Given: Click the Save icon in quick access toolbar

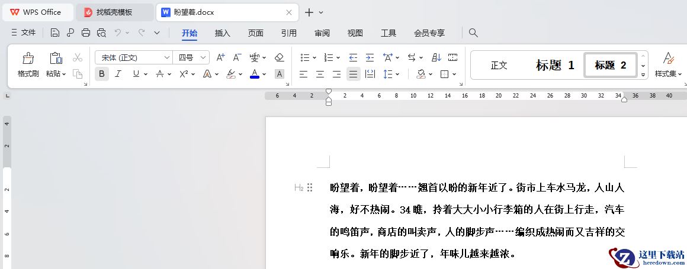Looking at the screenshot, I should (54, 33).
